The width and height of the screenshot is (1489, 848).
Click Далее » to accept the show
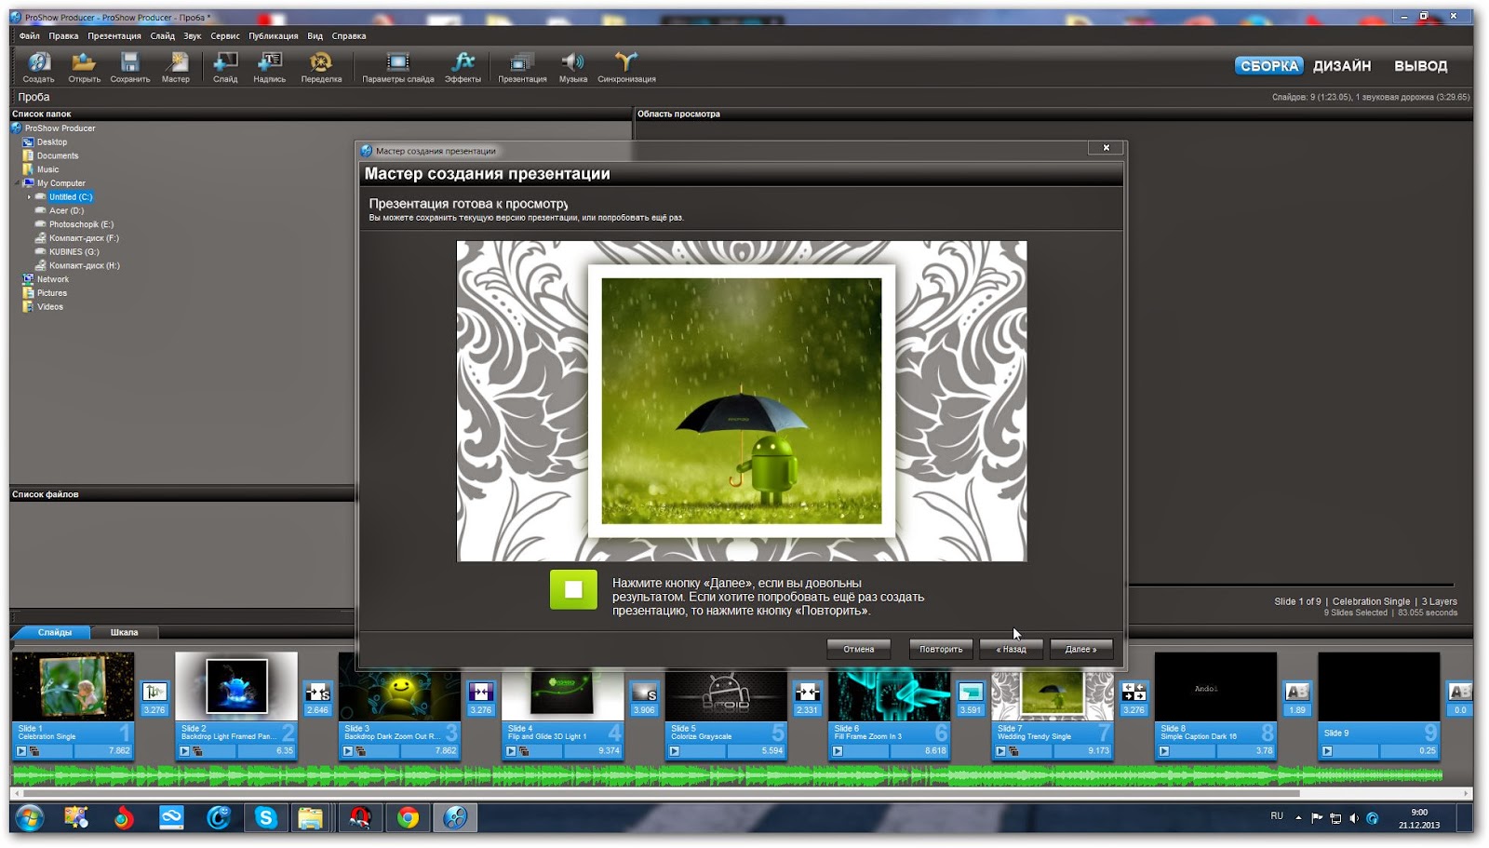coord(1080,650)
